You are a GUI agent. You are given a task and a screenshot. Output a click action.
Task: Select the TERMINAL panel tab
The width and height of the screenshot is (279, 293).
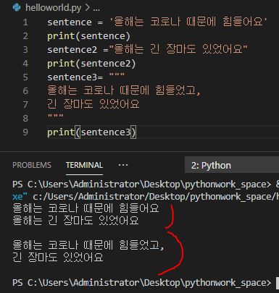tap(84, 165)
